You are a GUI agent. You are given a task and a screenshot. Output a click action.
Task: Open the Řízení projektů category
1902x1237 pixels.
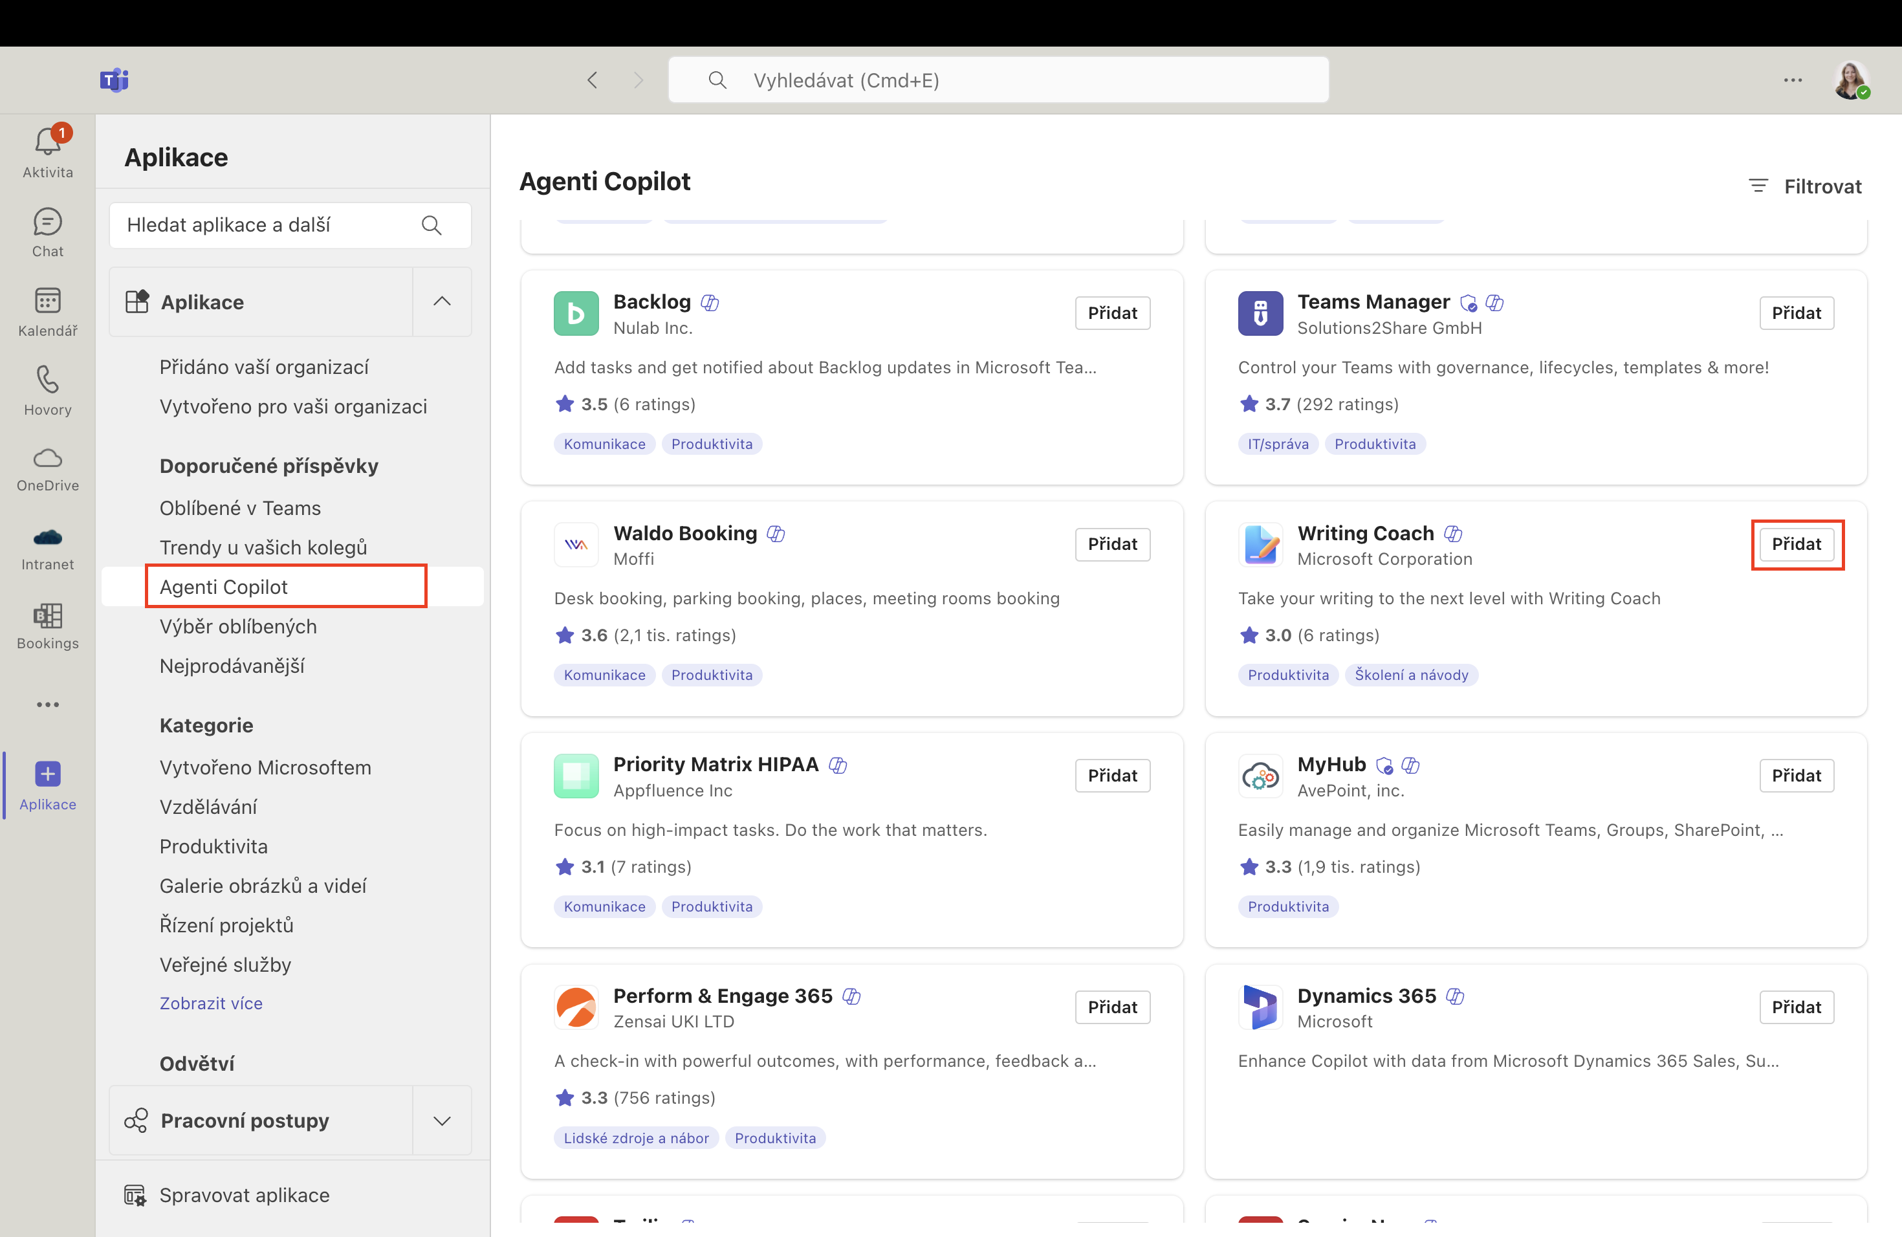coord(226,925)
